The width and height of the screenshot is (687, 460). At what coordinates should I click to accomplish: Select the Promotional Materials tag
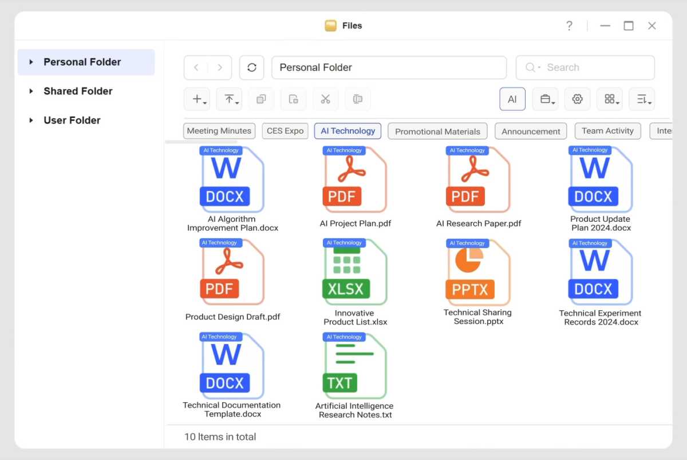pyautogui.click(x=437, y=131)
